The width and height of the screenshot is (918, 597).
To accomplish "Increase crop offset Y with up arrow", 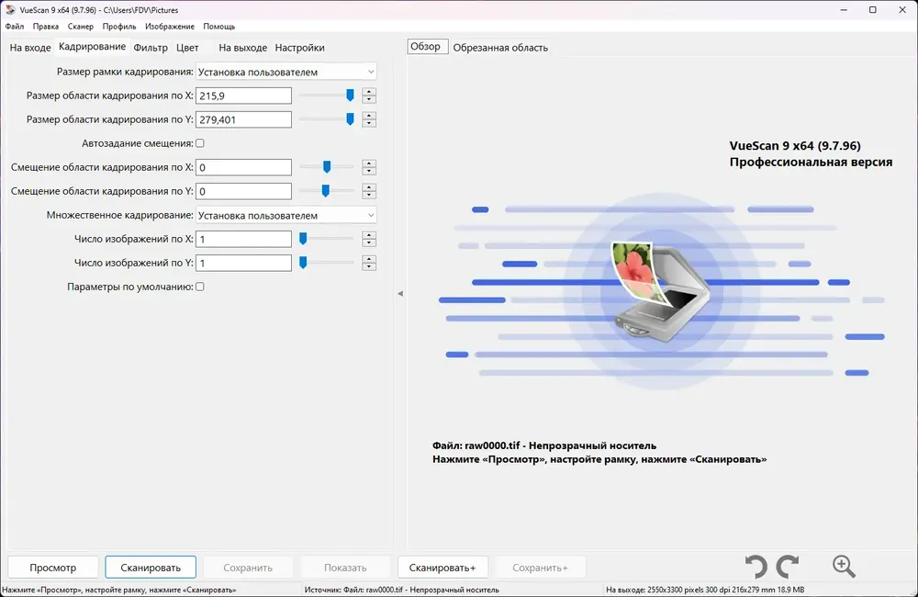I will pos(369,186).
